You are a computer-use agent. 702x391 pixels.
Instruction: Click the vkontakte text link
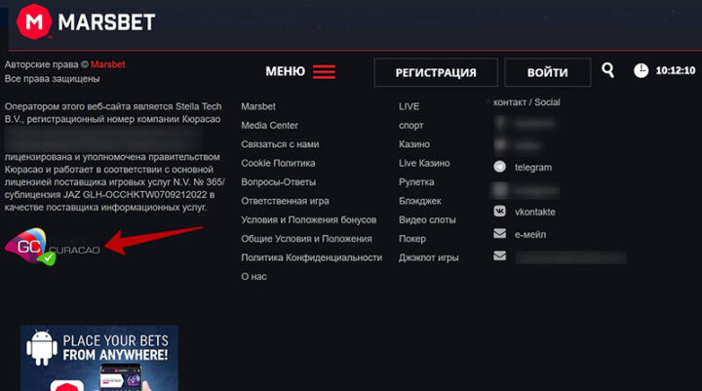pyautogui.click(x=535, y=212)
